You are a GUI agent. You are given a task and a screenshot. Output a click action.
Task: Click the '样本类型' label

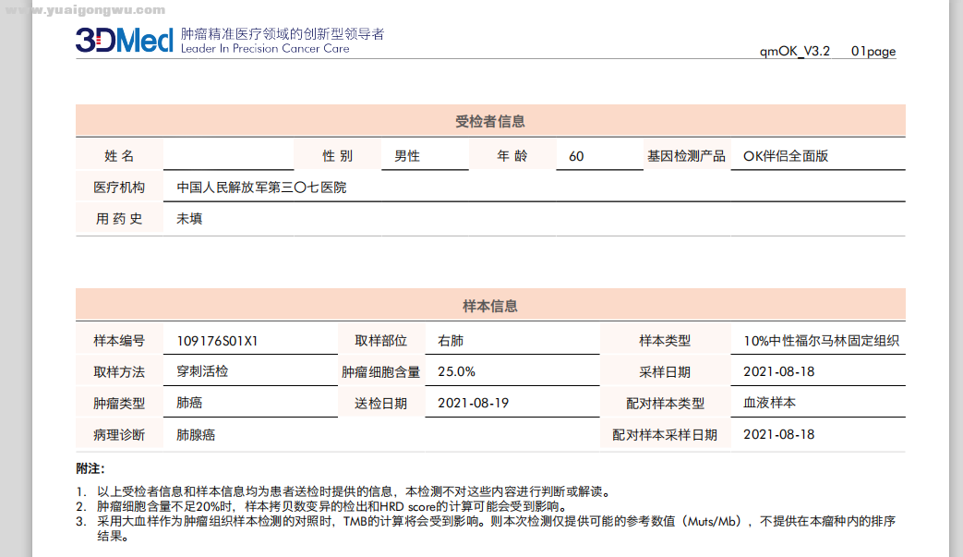pyautogui.click(x=665, y=341)
